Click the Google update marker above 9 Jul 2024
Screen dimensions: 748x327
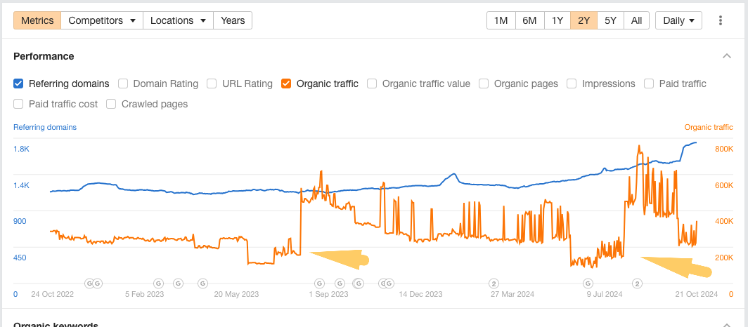click(588, 283)
